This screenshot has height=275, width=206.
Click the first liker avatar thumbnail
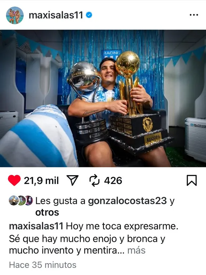point(14,201)
